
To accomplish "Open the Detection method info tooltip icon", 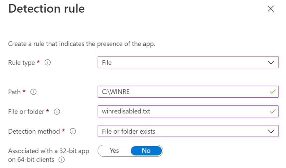I will 73,131.
